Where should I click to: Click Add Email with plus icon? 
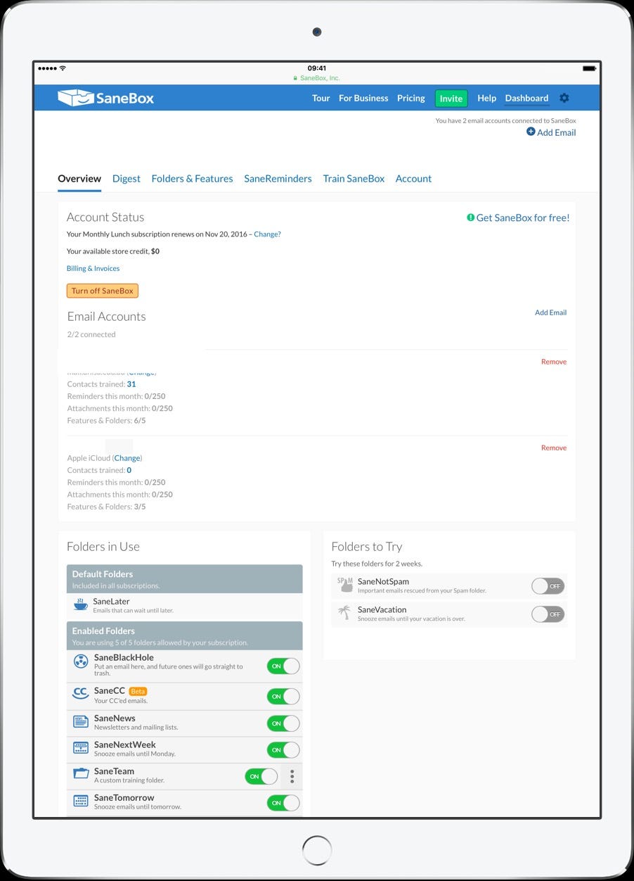(551, 132)
